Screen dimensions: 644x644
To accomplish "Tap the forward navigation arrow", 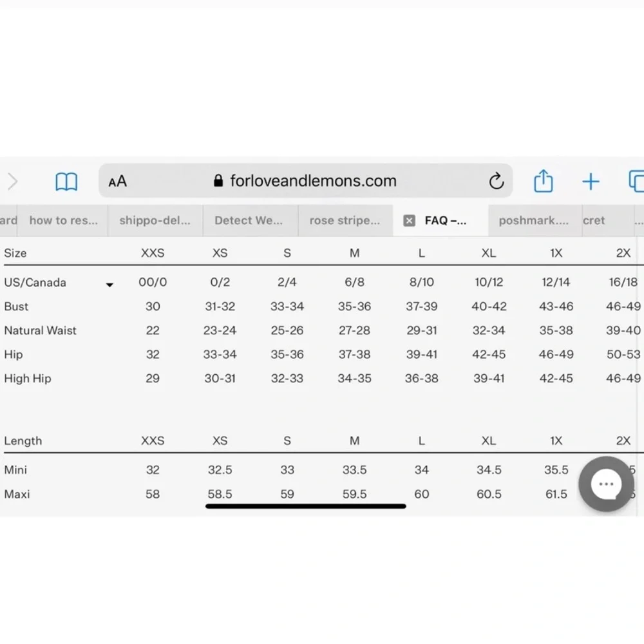I will coord(12,182).
